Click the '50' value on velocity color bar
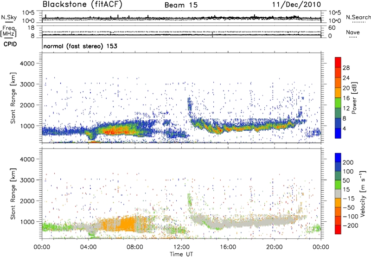The width and height of the screenshot is (371, 257). click(x=346, y=180)
